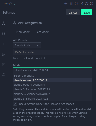Start a new task with plus icon
The width and height of the screenshot is (96, 126).
66,4
